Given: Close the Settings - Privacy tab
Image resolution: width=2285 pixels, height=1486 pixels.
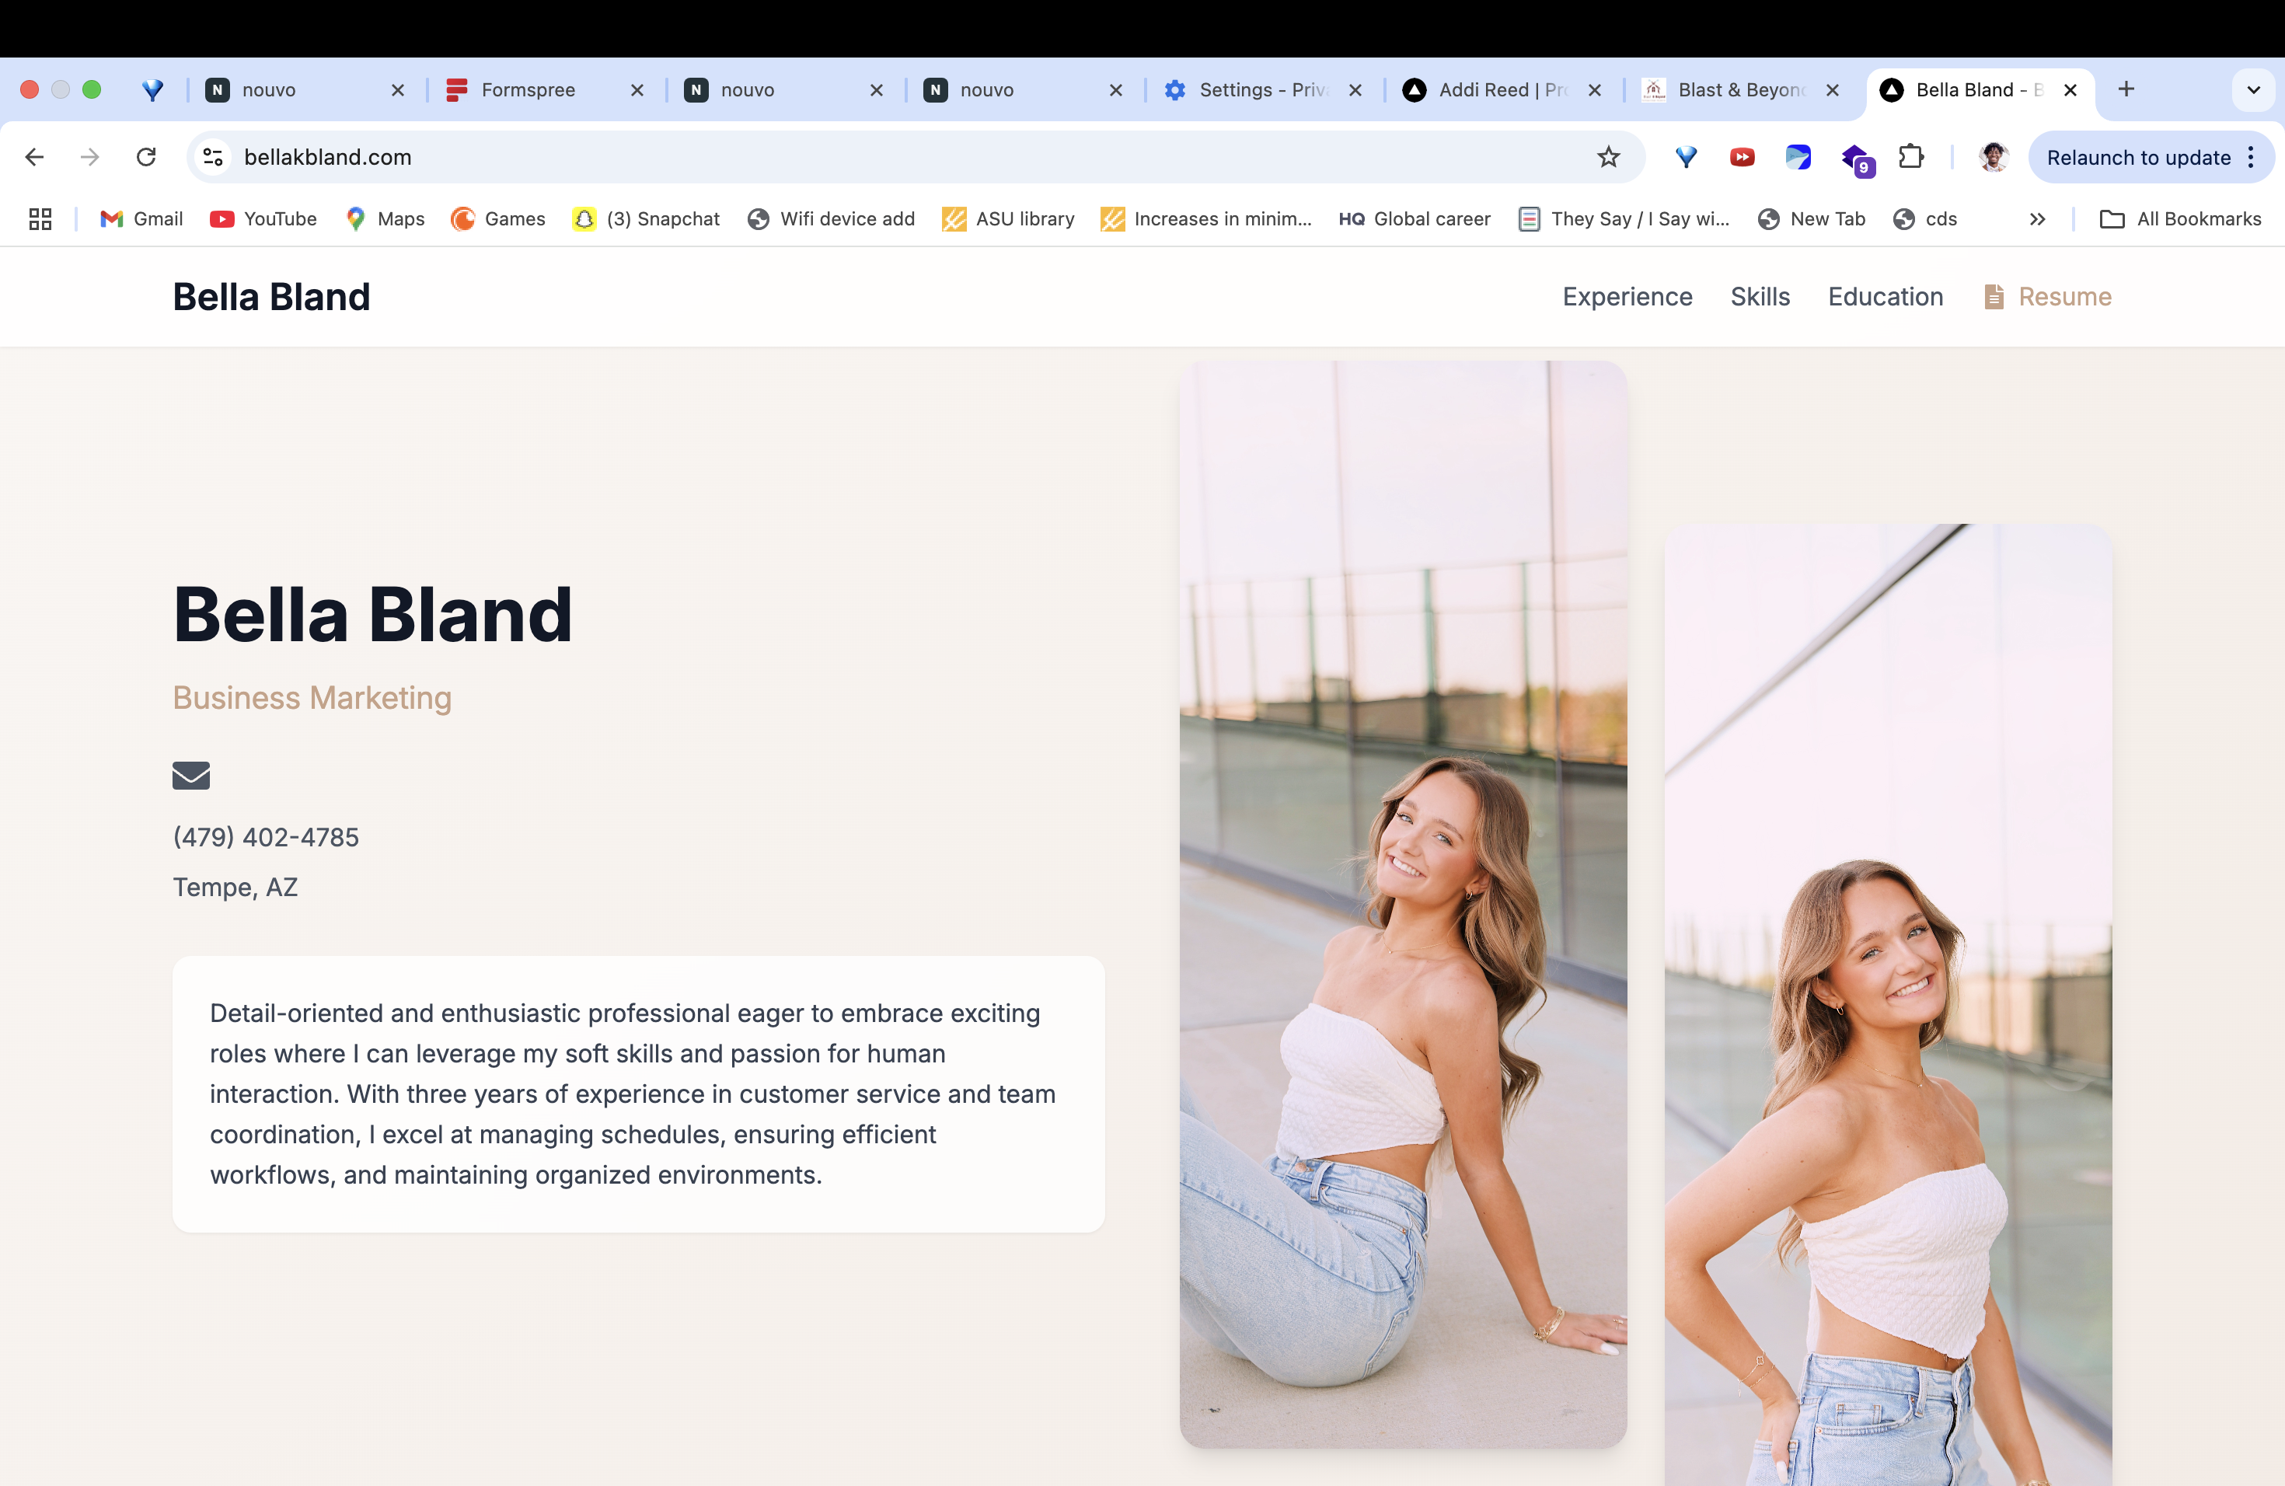Looking at the screenshot, I should [x=1355, y=89].
